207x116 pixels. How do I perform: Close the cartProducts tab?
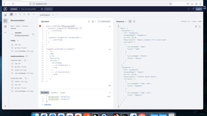[53, 15]
